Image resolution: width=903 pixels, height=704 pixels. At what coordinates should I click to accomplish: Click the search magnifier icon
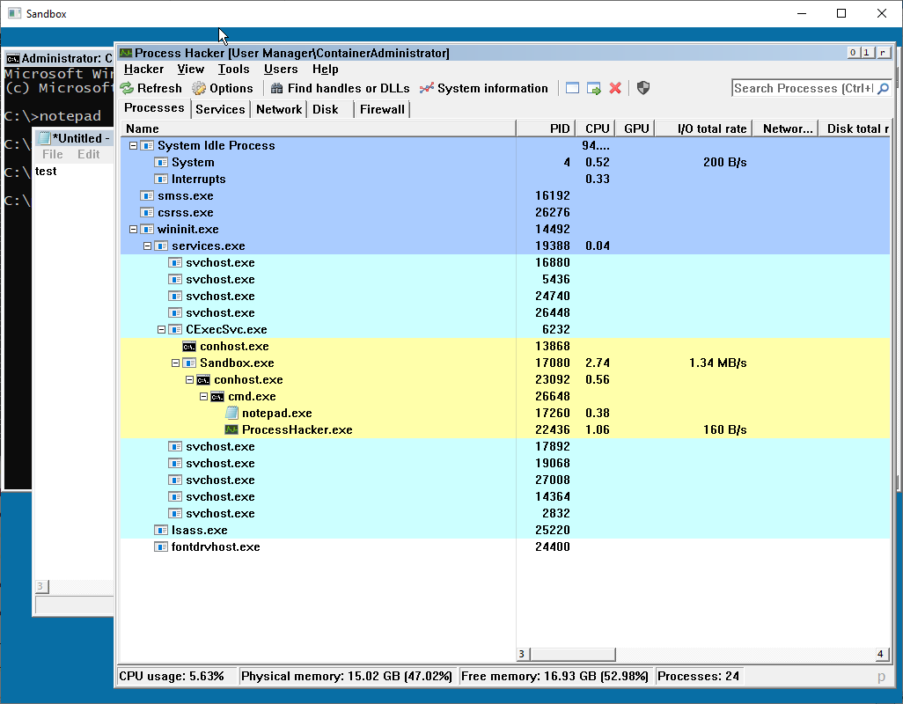tap(883, 89)
